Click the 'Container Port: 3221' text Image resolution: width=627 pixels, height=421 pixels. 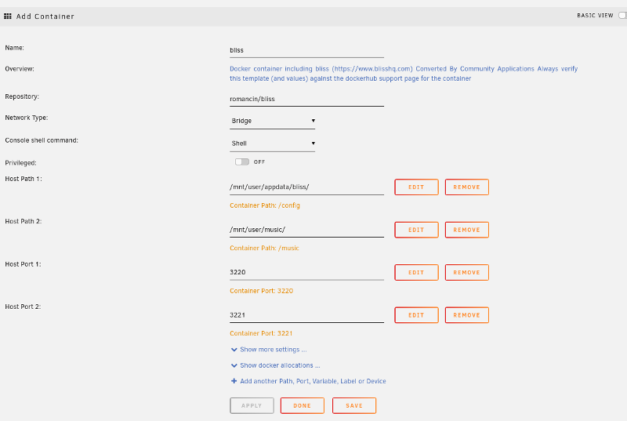pyautogui.click(x=261, y=333)
